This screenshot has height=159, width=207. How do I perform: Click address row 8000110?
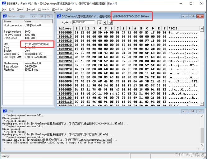pos(65,102)
